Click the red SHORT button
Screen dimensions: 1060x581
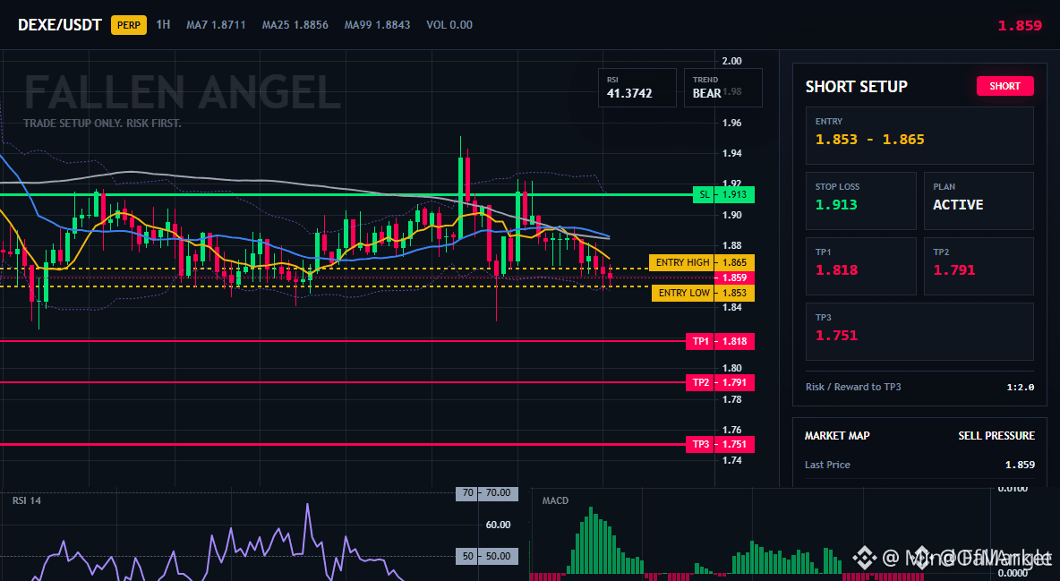(x=1004, y=86)
